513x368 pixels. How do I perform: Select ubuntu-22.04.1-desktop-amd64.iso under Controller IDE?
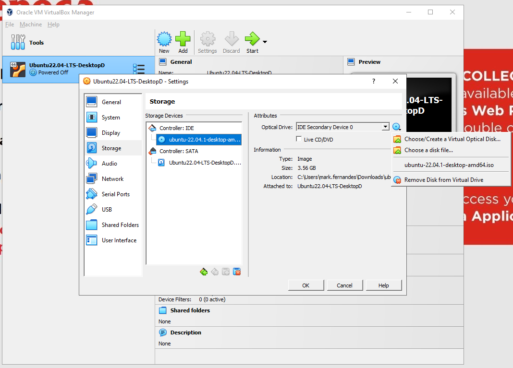pos(198,140)
